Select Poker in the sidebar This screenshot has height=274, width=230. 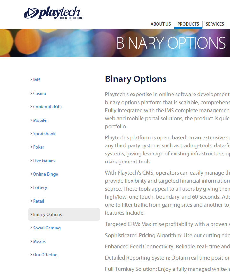pyautogui.click(x=39, y=147)
